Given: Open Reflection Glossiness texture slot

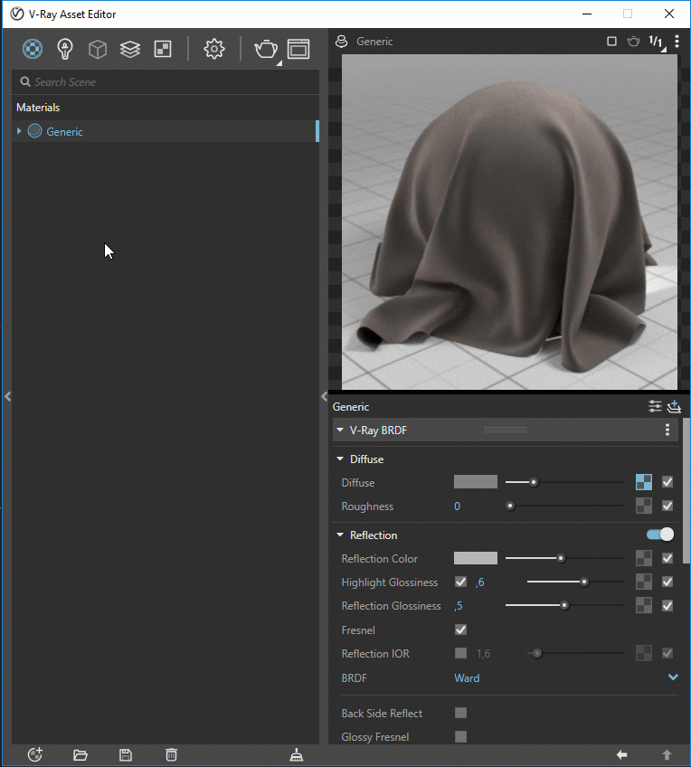Looking at the screenshot, I should click(644, 606).
